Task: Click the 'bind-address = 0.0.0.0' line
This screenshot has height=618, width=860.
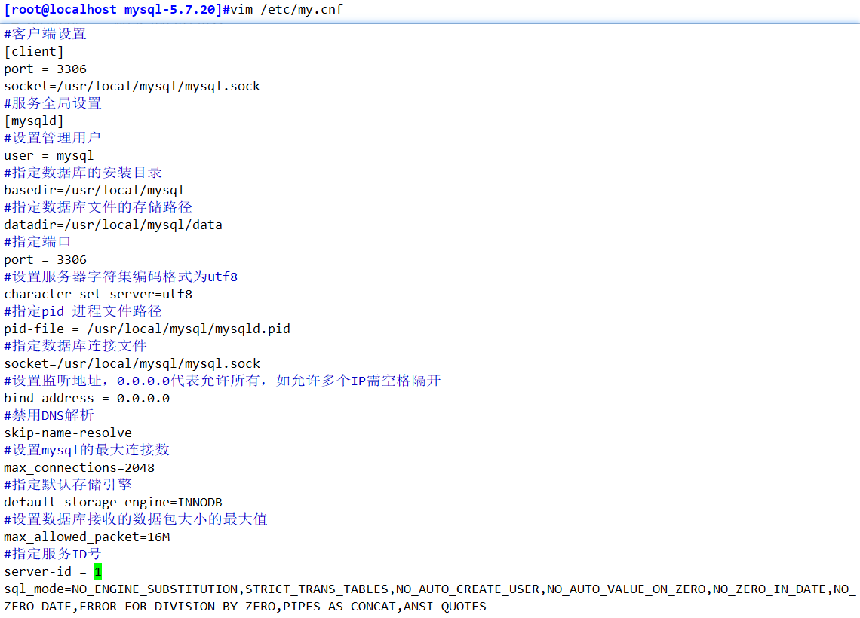Action: coord(87,398)
